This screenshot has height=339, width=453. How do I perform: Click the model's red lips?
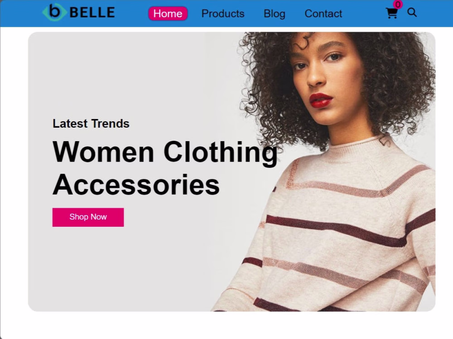[321, 100]
